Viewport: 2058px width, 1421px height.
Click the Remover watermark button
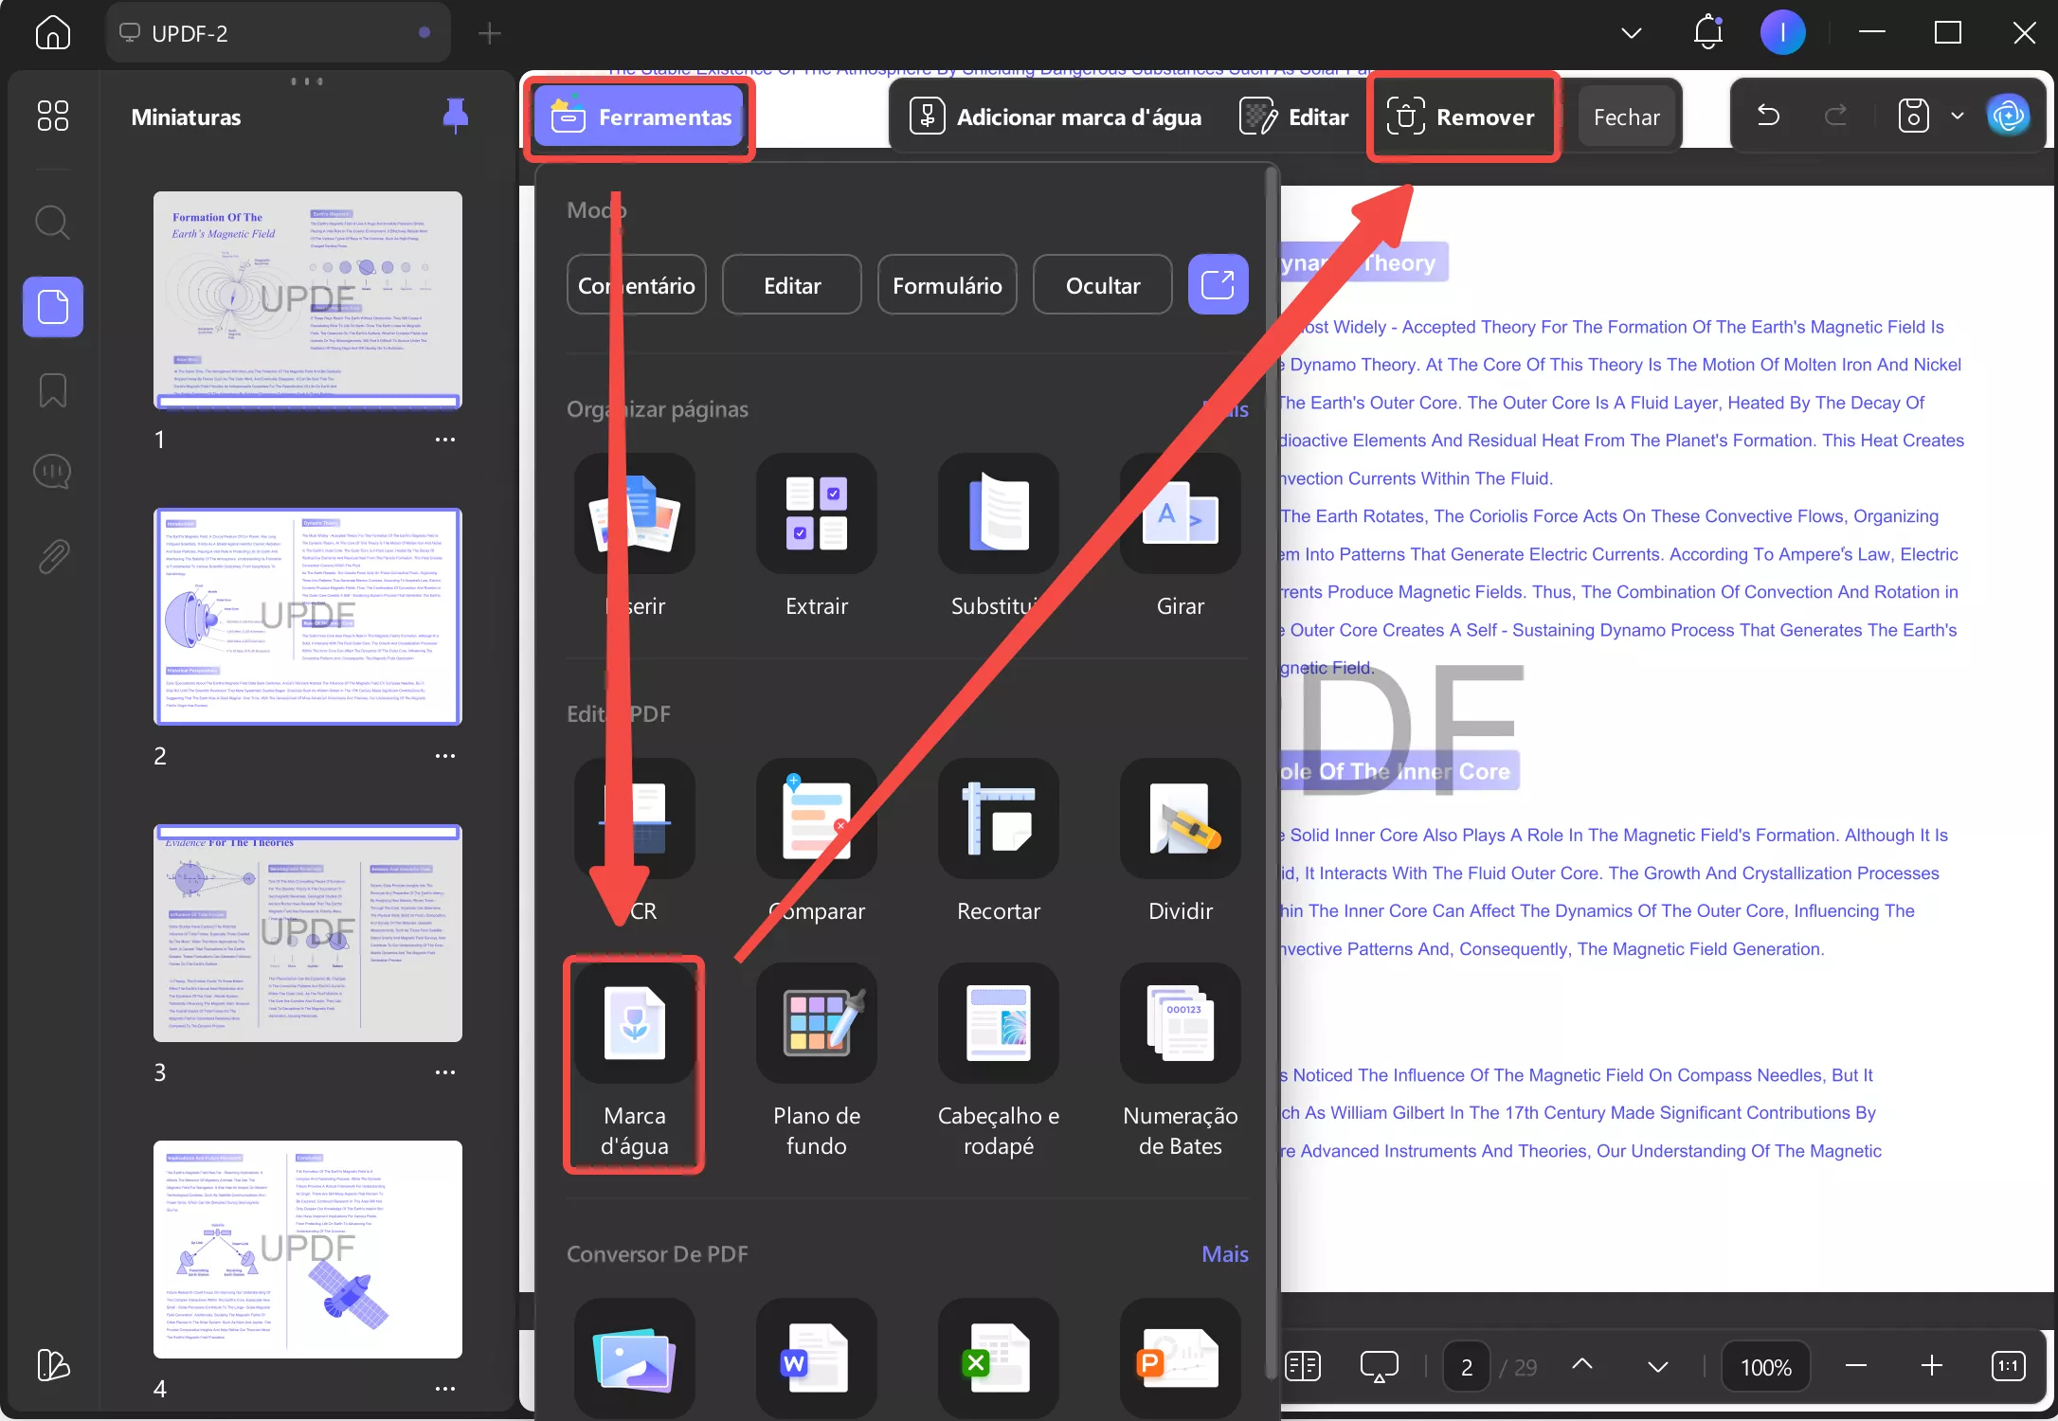[x=1462, y=117]
